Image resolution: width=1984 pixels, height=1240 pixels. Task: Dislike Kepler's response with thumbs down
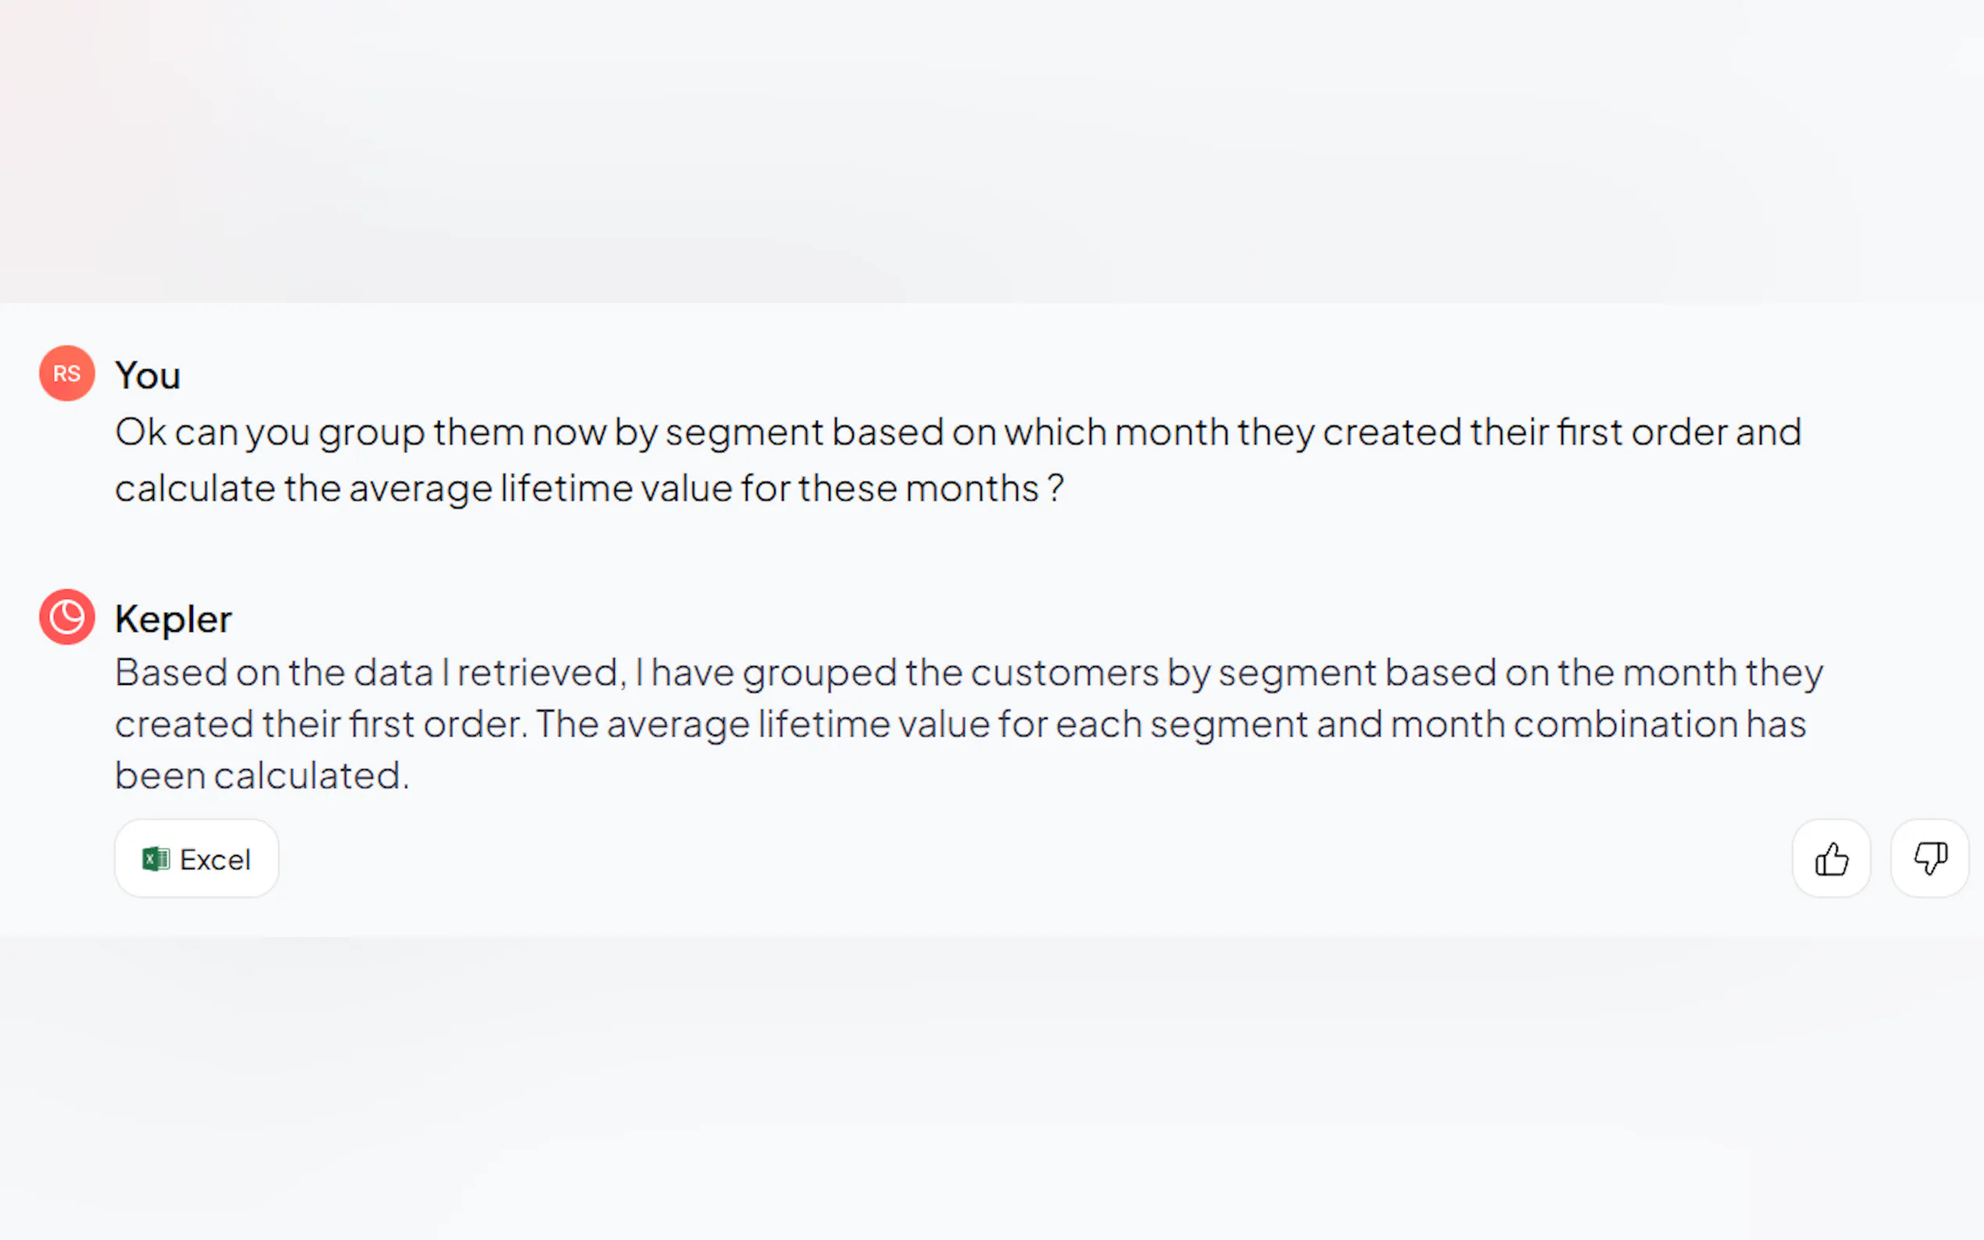pyautogui.click(x=1929, y=859)
